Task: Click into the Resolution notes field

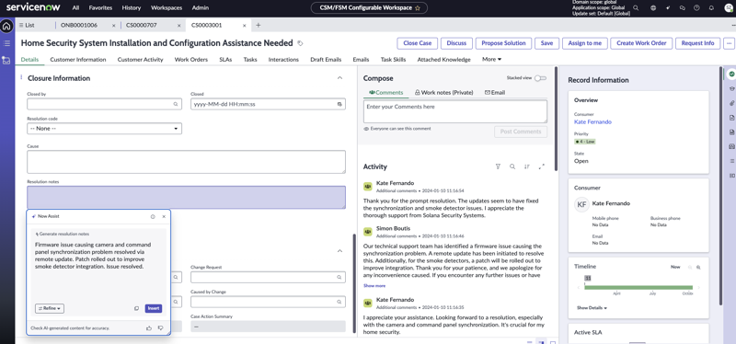Action: [x=186, y=197]
